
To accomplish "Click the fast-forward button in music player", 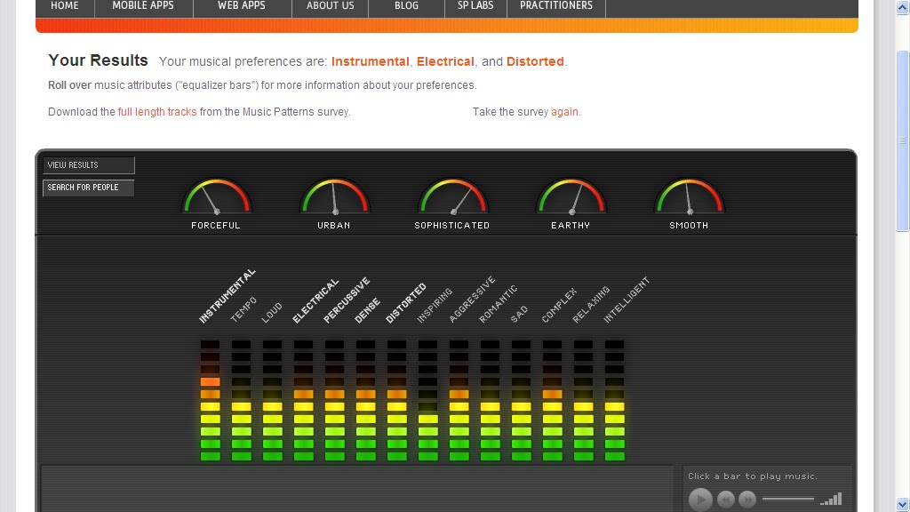I will click(x=747, y=500).
